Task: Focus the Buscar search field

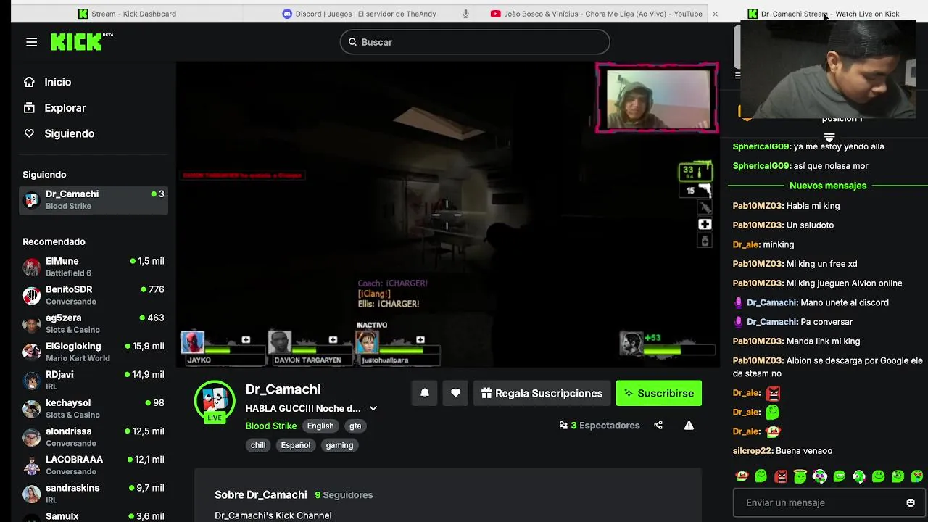Action: tap(475, 42)
